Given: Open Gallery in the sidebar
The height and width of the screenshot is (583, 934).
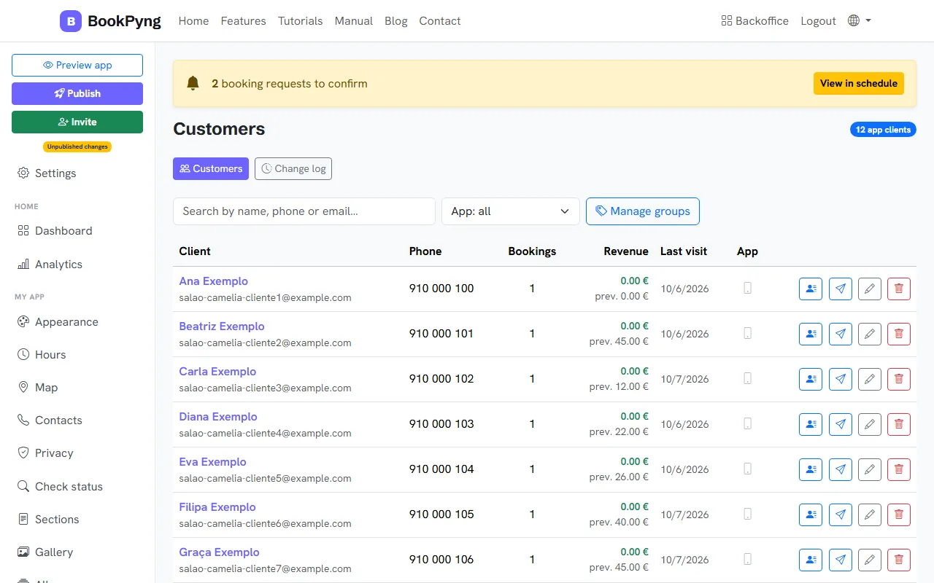Looking at the screenshot, I should (x=45, y=552).
